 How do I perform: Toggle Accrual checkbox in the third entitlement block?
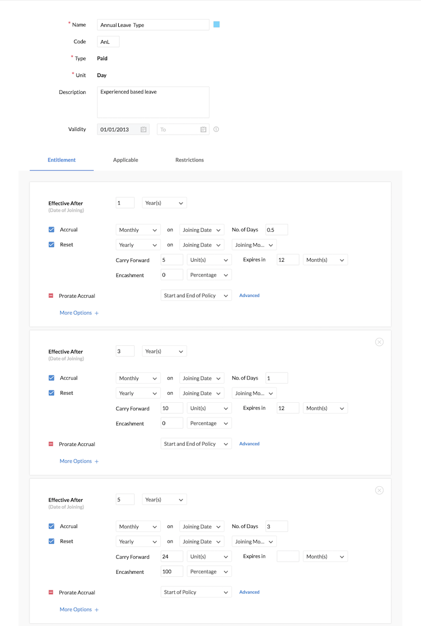pos(52,526)
